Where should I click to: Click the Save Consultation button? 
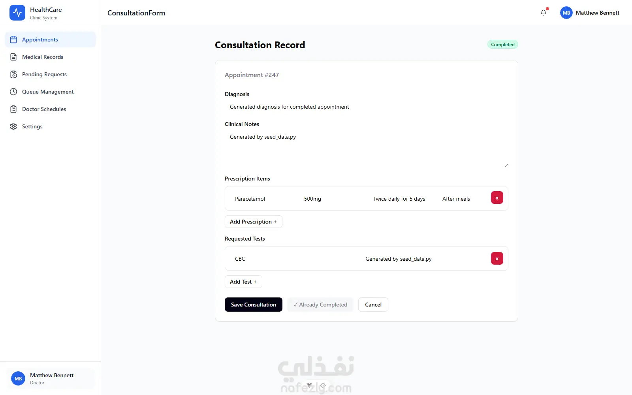(x=254, y=305)
